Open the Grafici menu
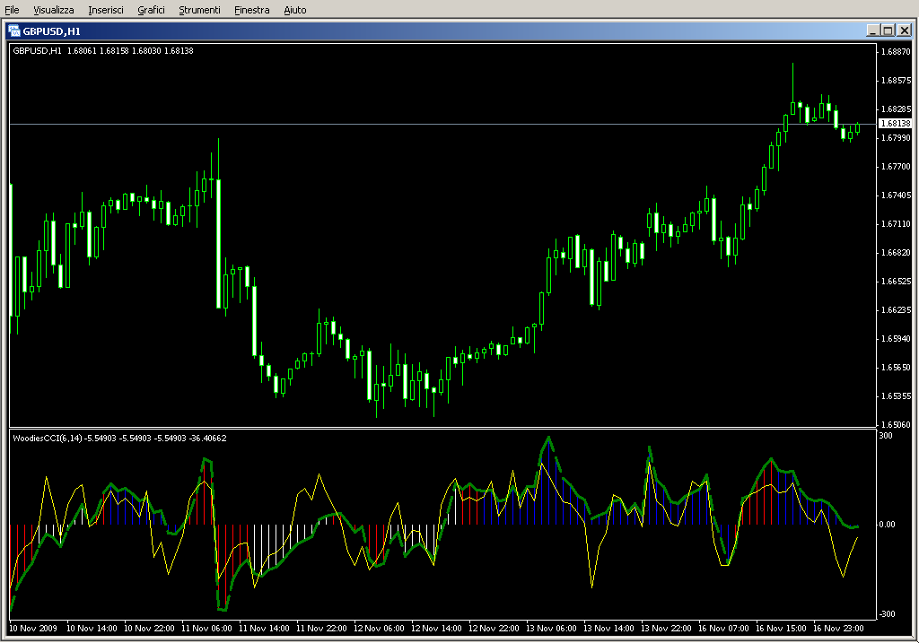919x643 pixels. [151, 10]
